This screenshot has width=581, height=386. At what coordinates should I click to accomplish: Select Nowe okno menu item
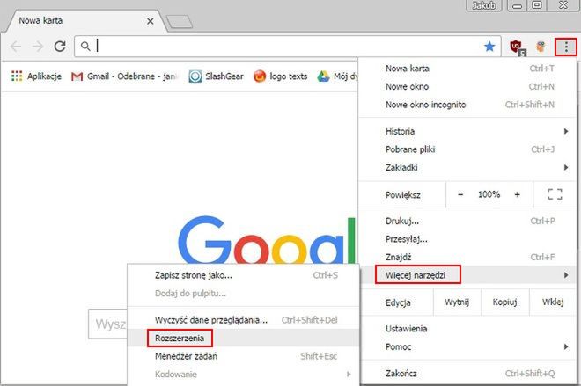click(467, 86)
